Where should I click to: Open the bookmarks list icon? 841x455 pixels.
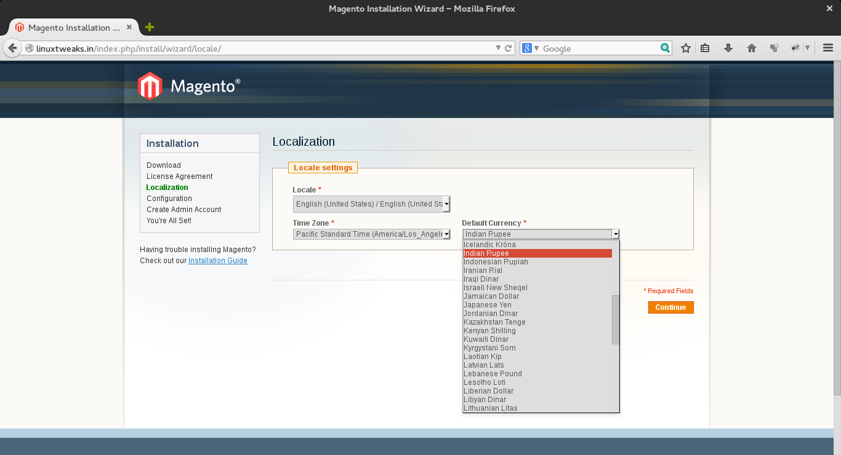coord(706,48)
